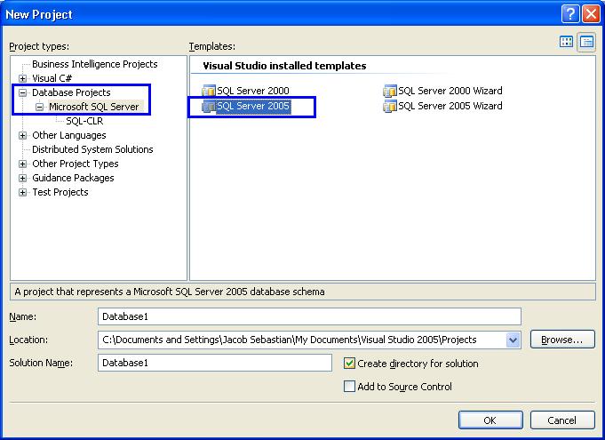Collapse the Database Projects node
605x440 pixels.
point(23,92)
